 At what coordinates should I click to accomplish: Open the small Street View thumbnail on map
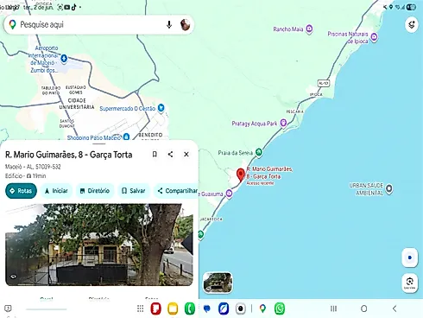[x=218, y=283]
